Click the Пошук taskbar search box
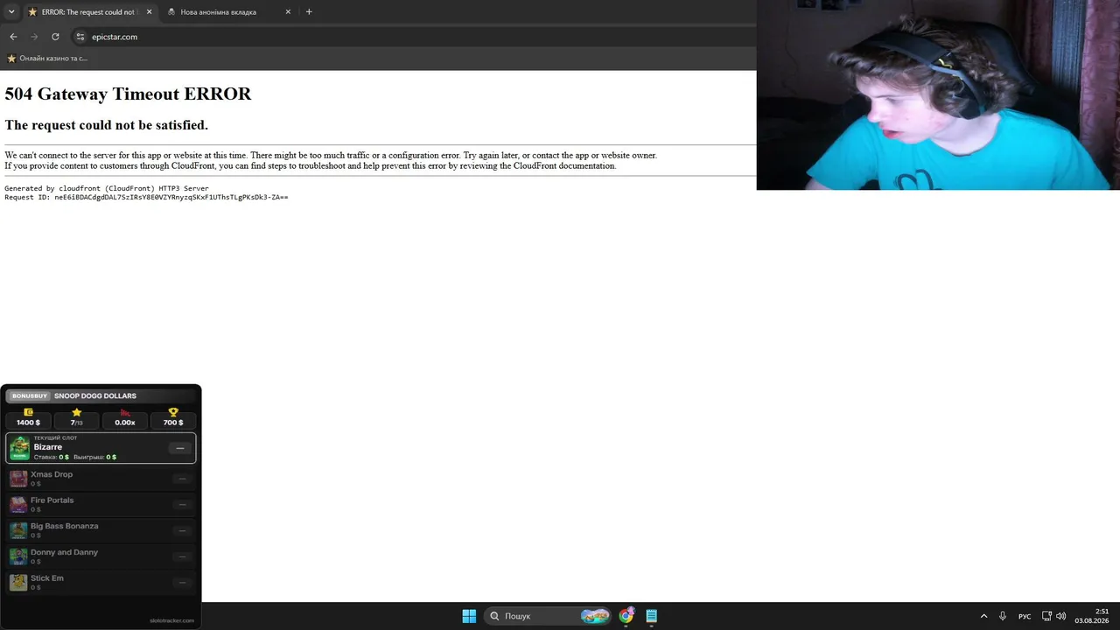Viewport: 1120px width, 630px height. [548, 616]
